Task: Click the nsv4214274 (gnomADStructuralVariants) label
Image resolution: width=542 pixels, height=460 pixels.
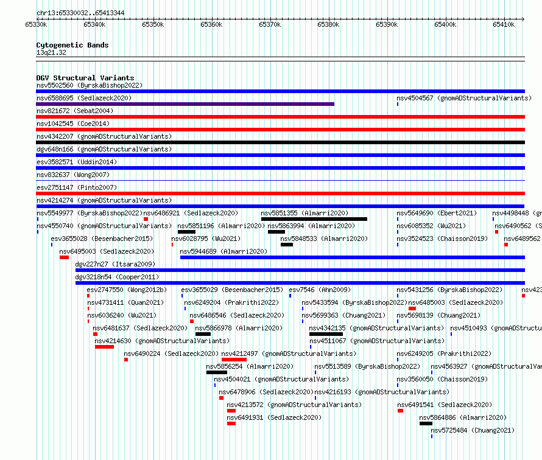Action: coord(104,200)
